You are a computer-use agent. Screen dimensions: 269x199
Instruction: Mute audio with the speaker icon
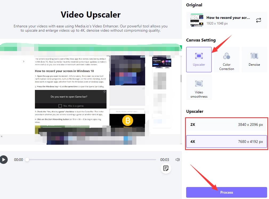178,160
